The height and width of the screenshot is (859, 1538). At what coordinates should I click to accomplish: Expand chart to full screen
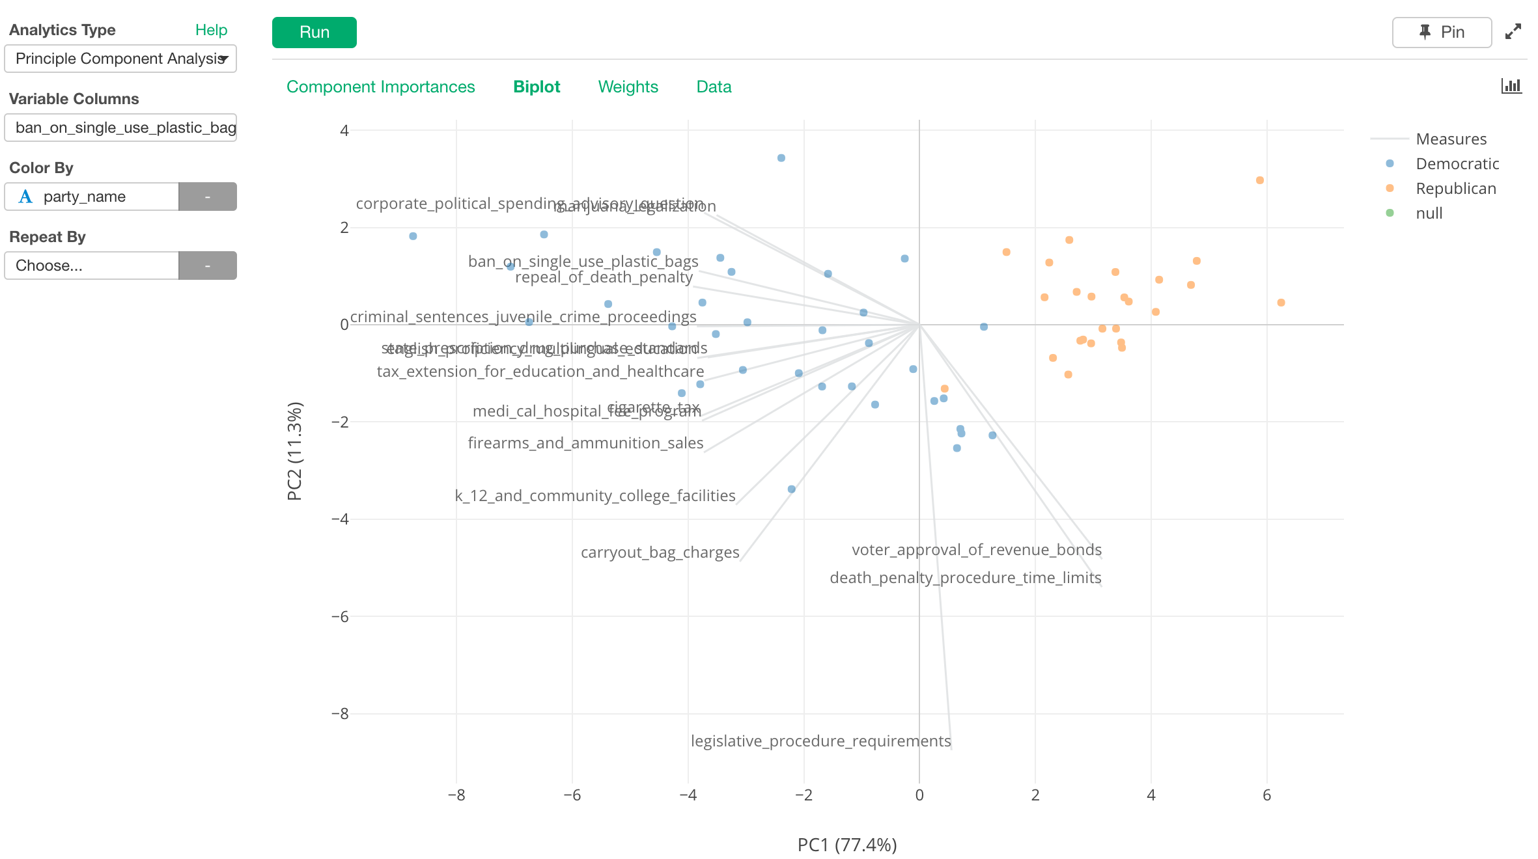1513,32
